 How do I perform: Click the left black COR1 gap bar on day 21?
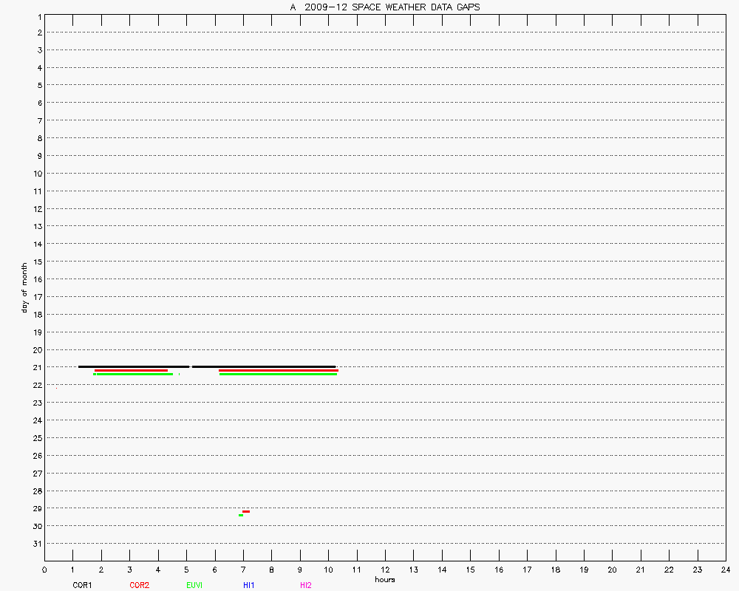tap(134, 366)
